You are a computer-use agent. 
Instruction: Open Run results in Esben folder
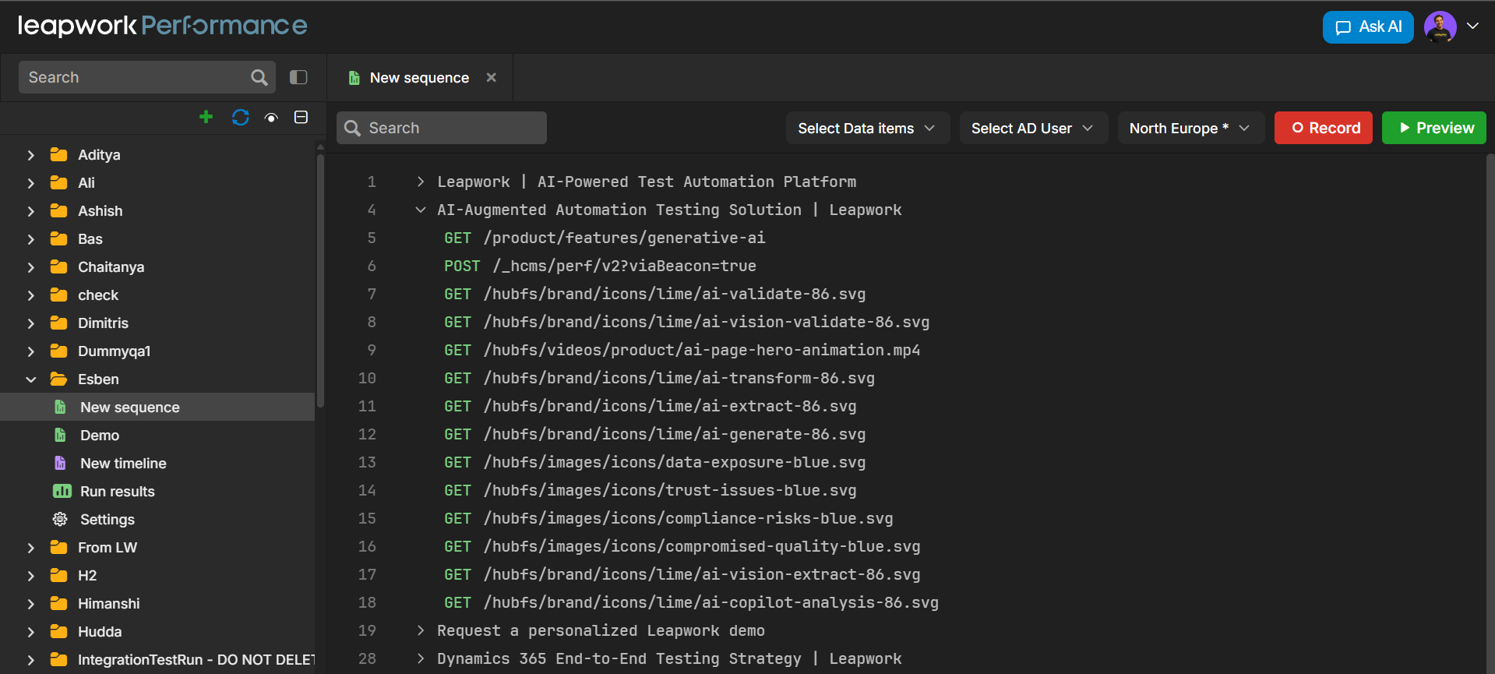tap(117, 492)
